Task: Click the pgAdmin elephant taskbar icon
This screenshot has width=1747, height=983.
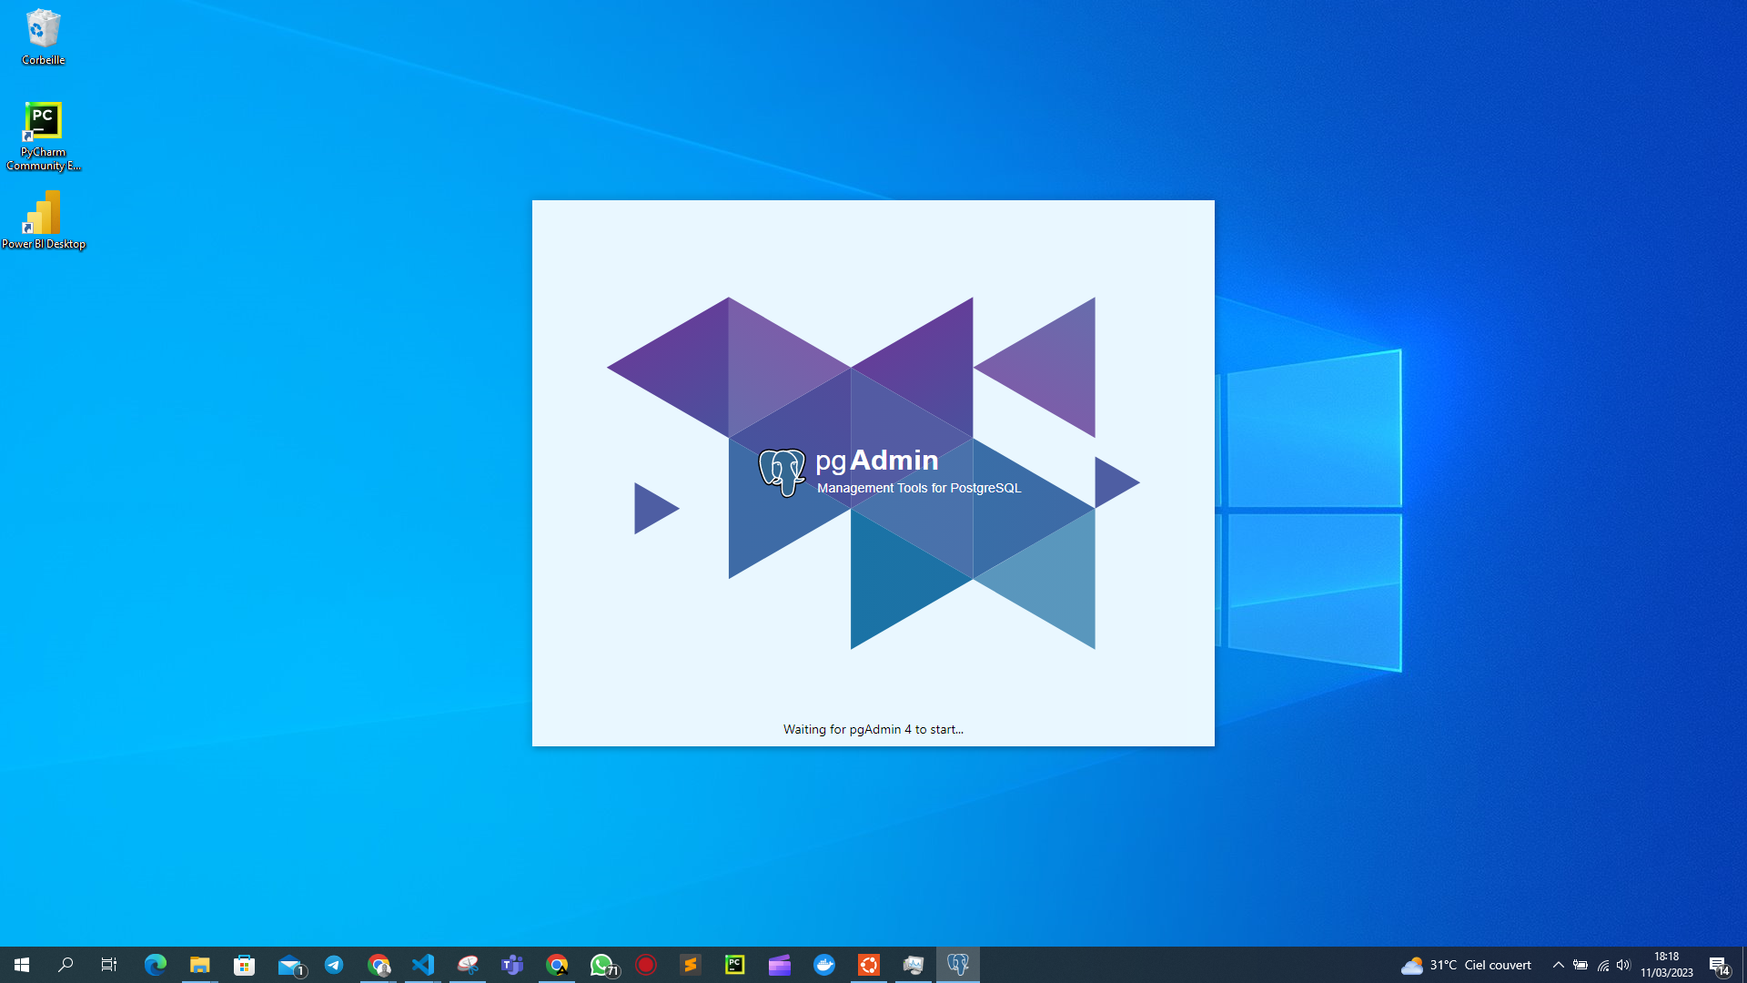Action: click(958, 965)
